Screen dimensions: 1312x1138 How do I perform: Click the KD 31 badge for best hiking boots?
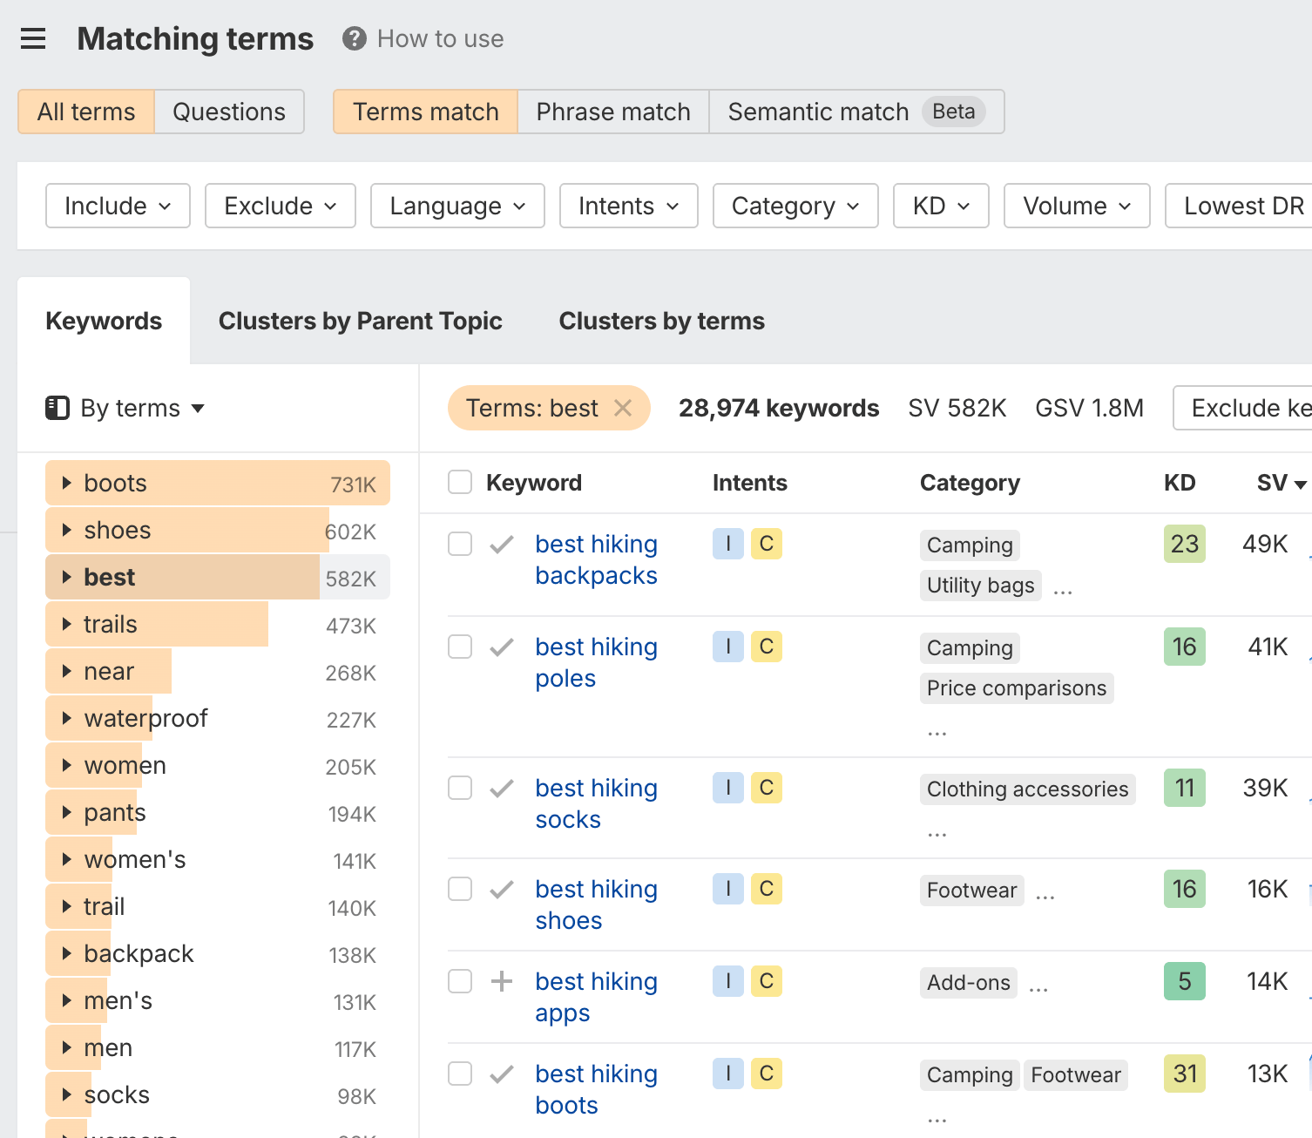pyautogui.click(x=1185, y=1074)
